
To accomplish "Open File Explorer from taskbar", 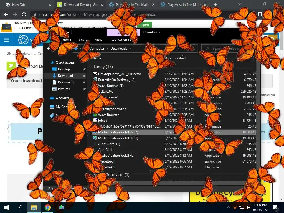I will coord(34,207).
